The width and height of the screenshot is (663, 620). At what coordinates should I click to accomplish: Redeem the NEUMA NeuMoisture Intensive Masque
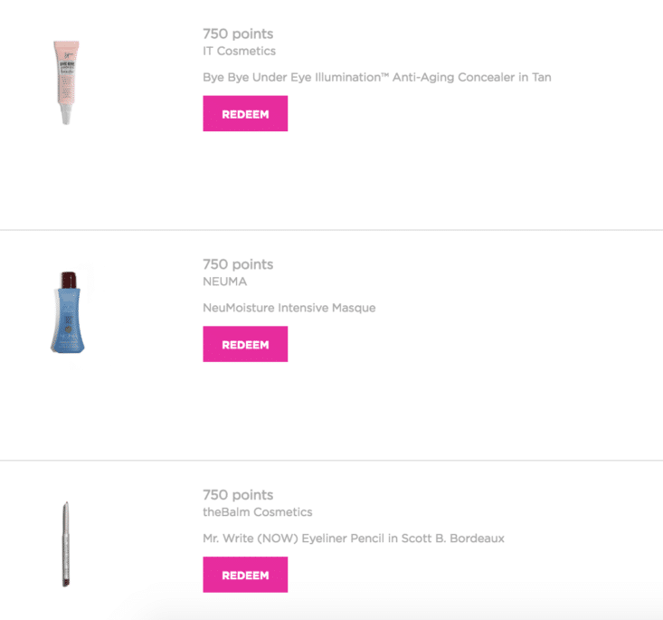click(245, 344)
